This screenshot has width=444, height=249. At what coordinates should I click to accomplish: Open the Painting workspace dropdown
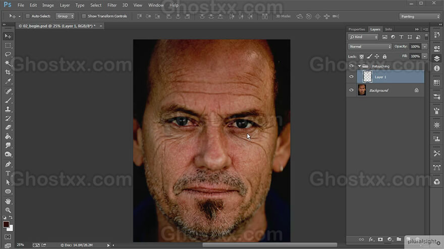point(419,17)
